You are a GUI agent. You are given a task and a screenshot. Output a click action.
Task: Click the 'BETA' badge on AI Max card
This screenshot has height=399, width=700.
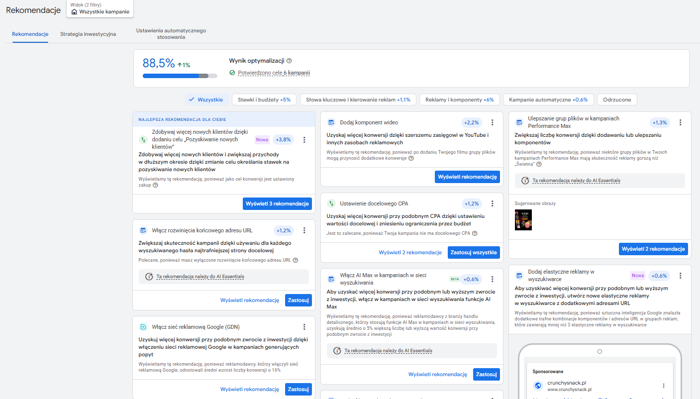[x=454, y=279]
